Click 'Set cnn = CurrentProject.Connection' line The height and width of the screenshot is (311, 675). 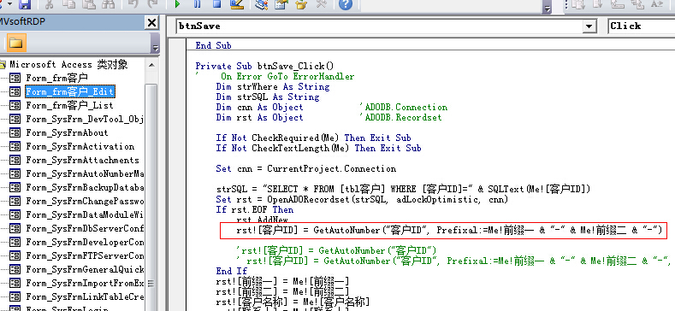click(306, 169)
